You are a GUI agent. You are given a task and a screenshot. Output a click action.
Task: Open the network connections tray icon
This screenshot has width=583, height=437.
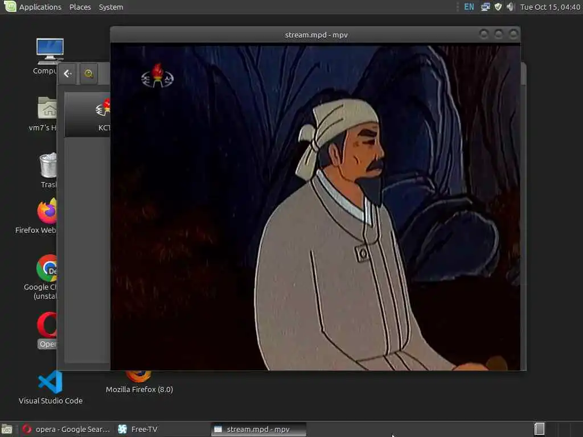tap(485, 7)
